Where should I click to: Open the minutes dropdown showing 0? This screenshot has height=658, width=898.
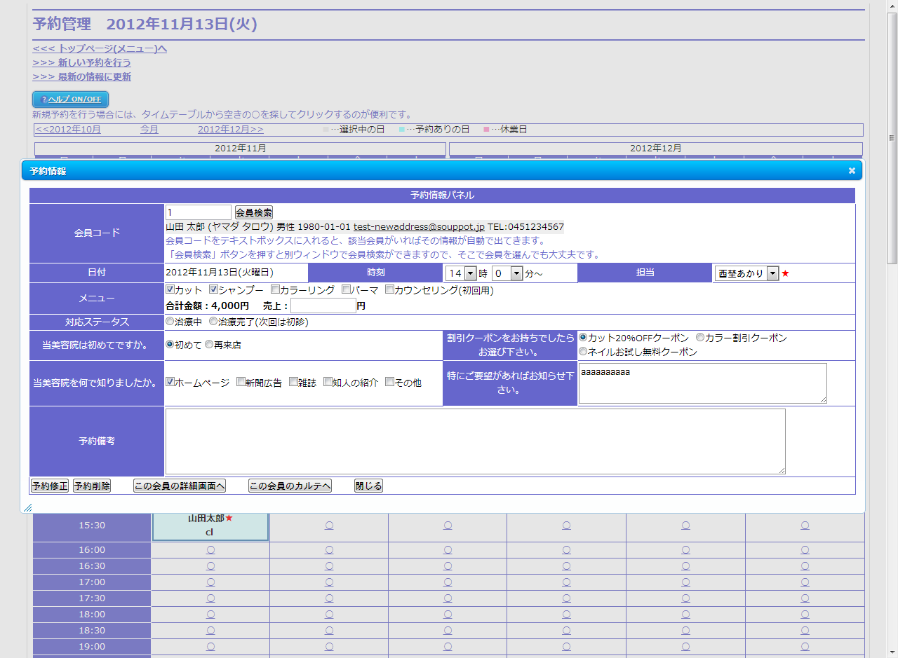click(507, 273)
